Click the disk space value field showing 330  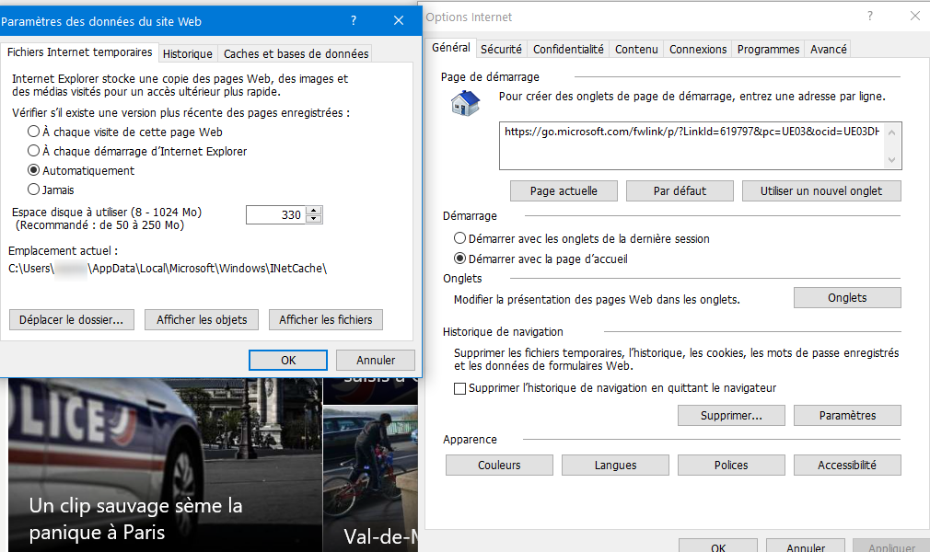[x=276, y=214]
